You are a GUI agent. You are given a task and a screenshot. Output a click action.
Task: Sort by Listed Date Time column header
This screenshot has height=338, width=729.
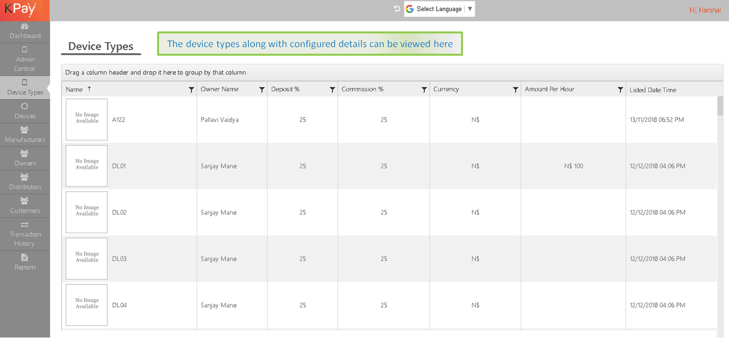coord(653,90)
